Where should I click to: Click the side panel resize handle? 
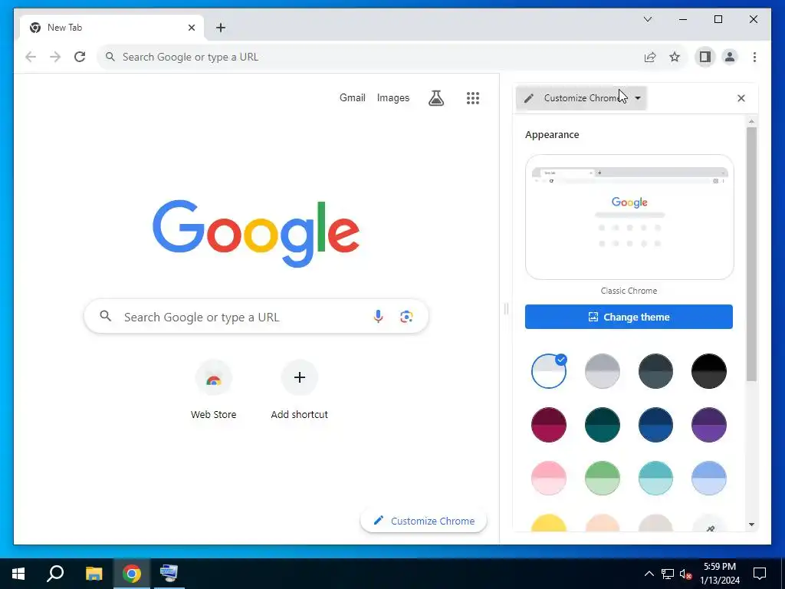point(506,309)
